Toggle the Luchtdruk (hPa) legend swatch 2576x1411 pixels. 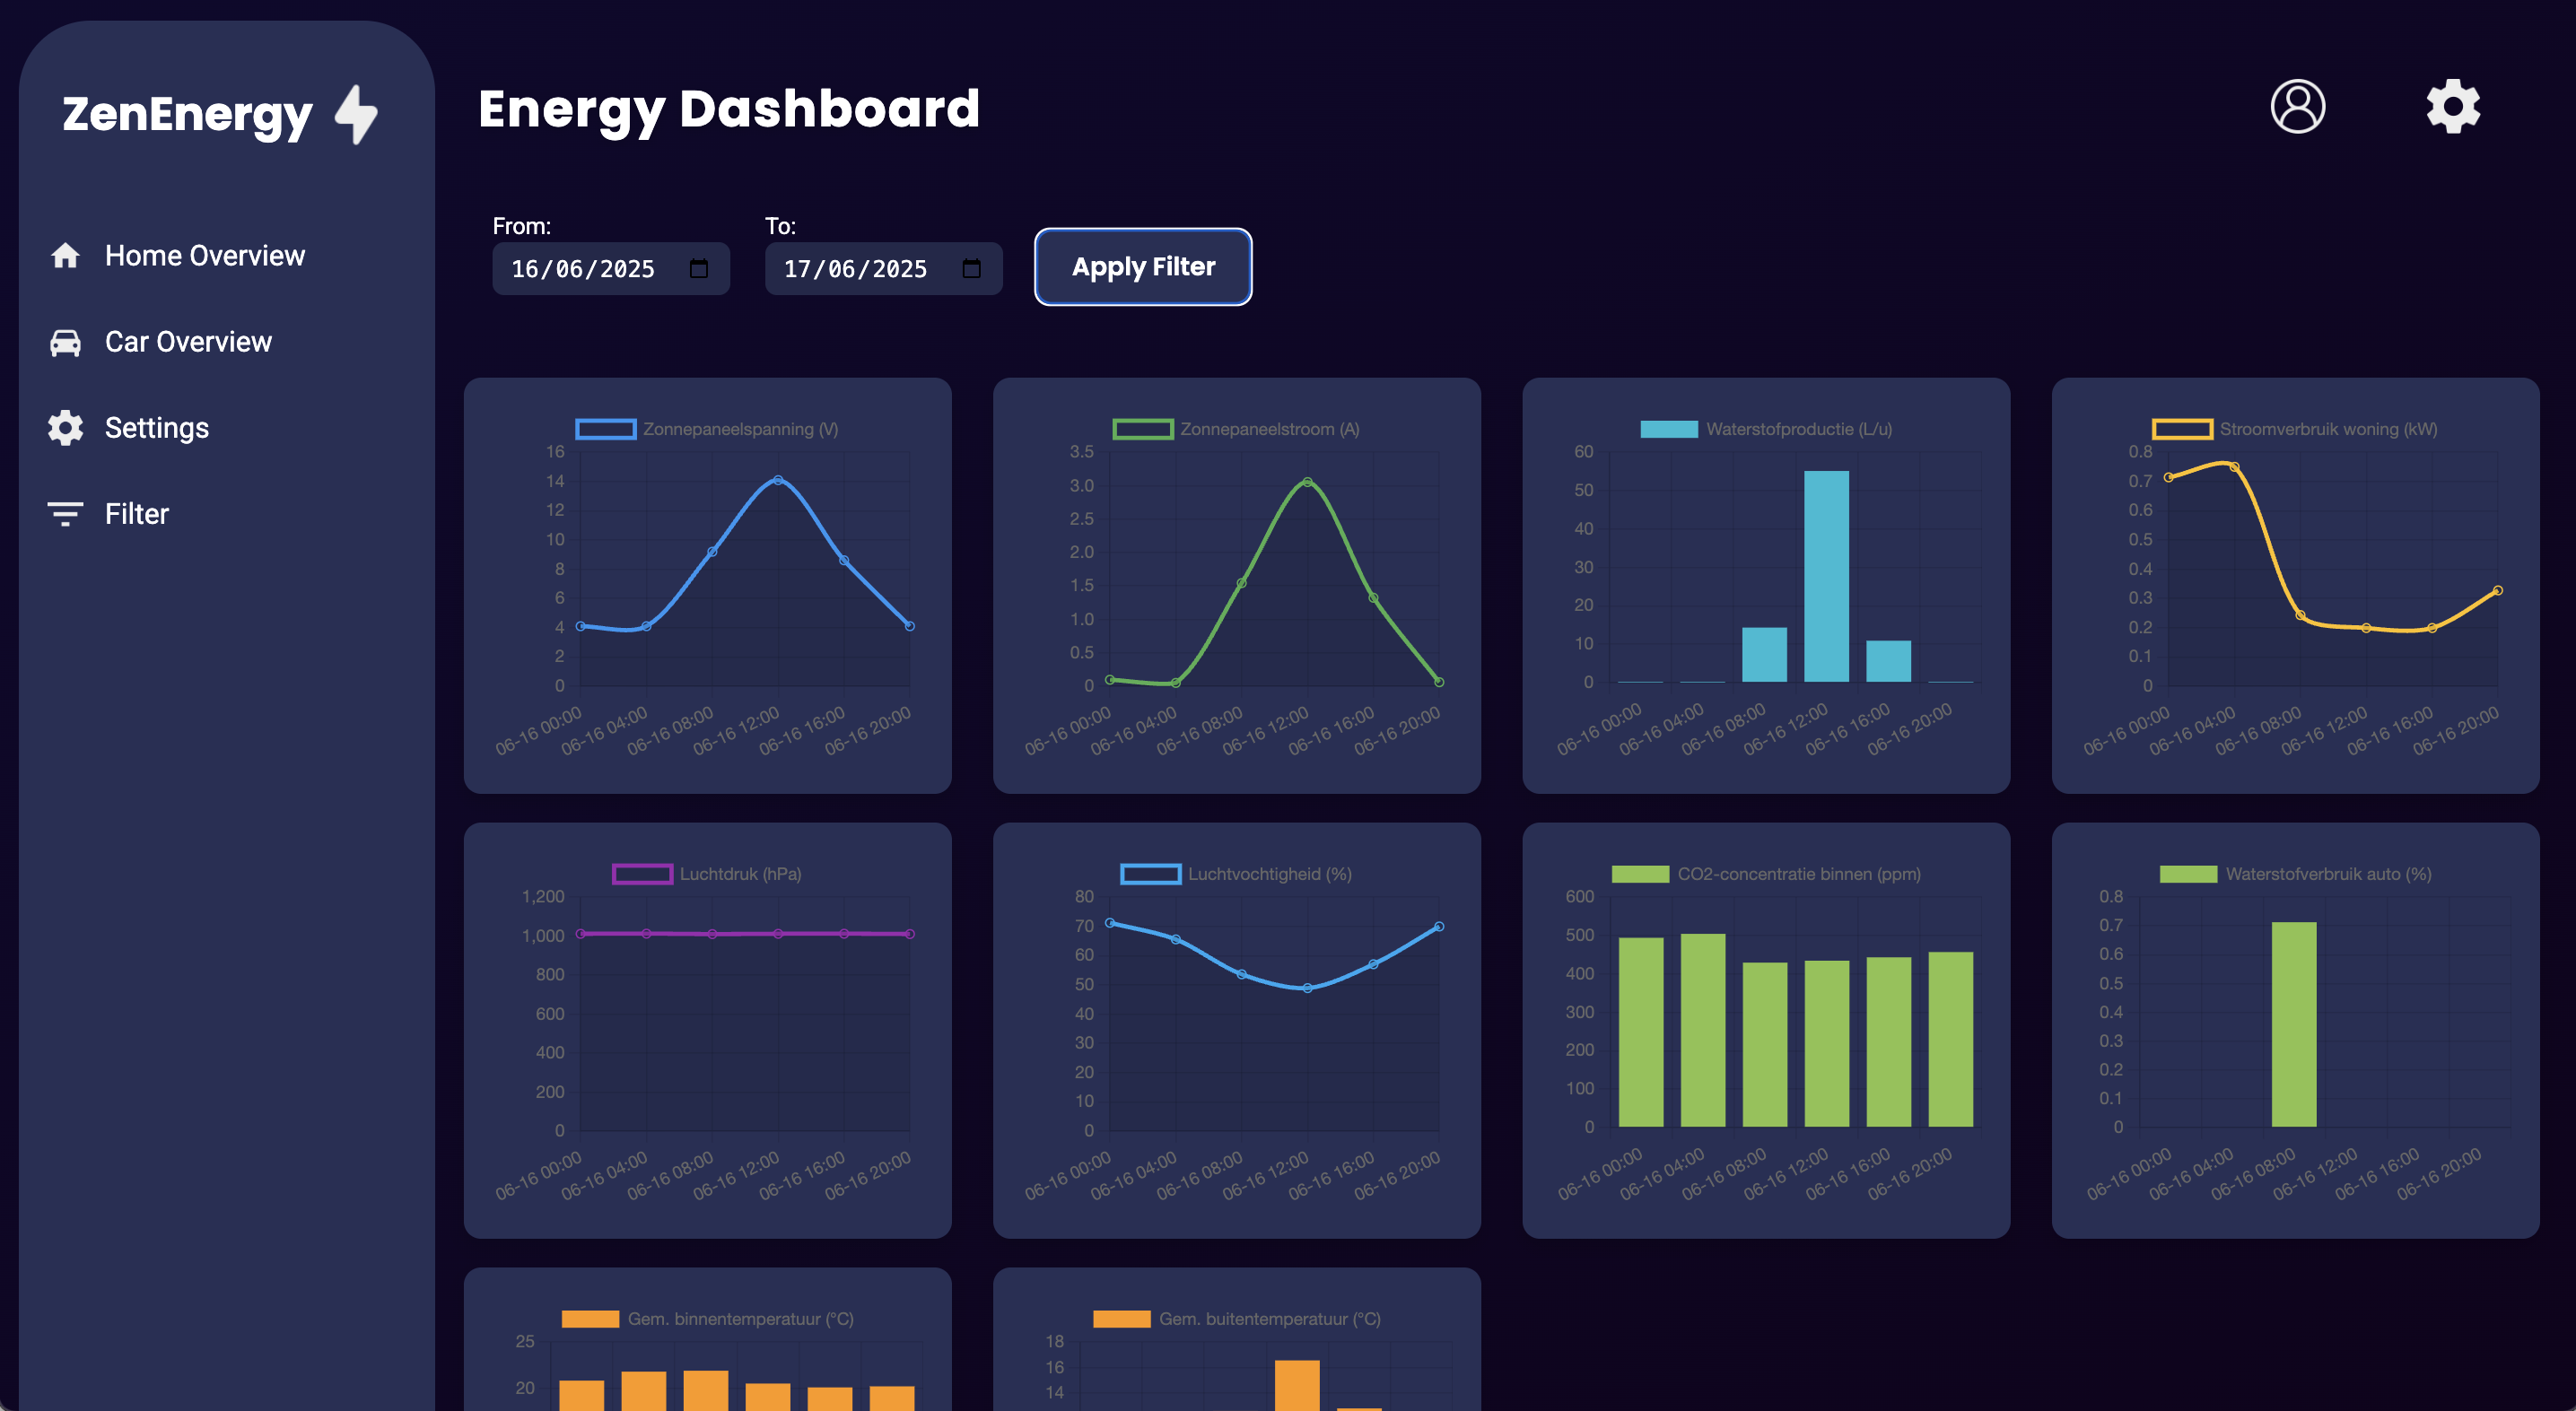(x=642, y=874)
